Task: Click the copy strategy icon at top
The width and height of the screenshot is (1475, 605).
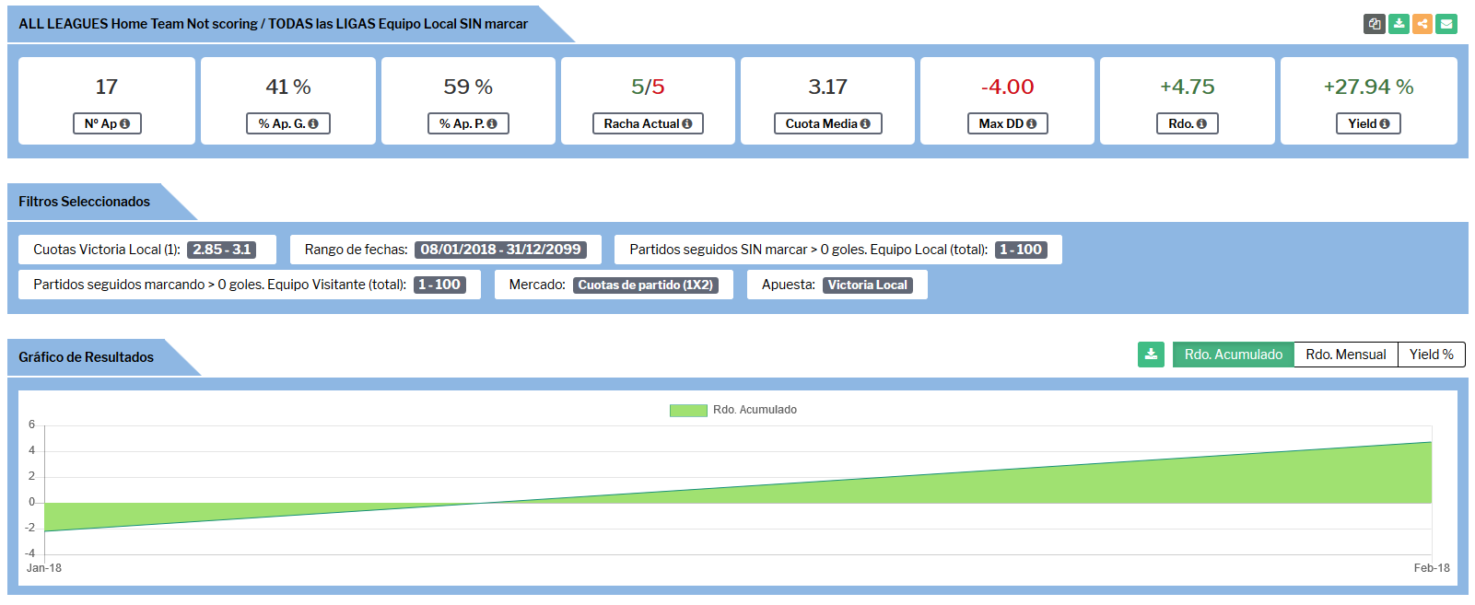Action: pyautogui.click(x=1375, y=24)
